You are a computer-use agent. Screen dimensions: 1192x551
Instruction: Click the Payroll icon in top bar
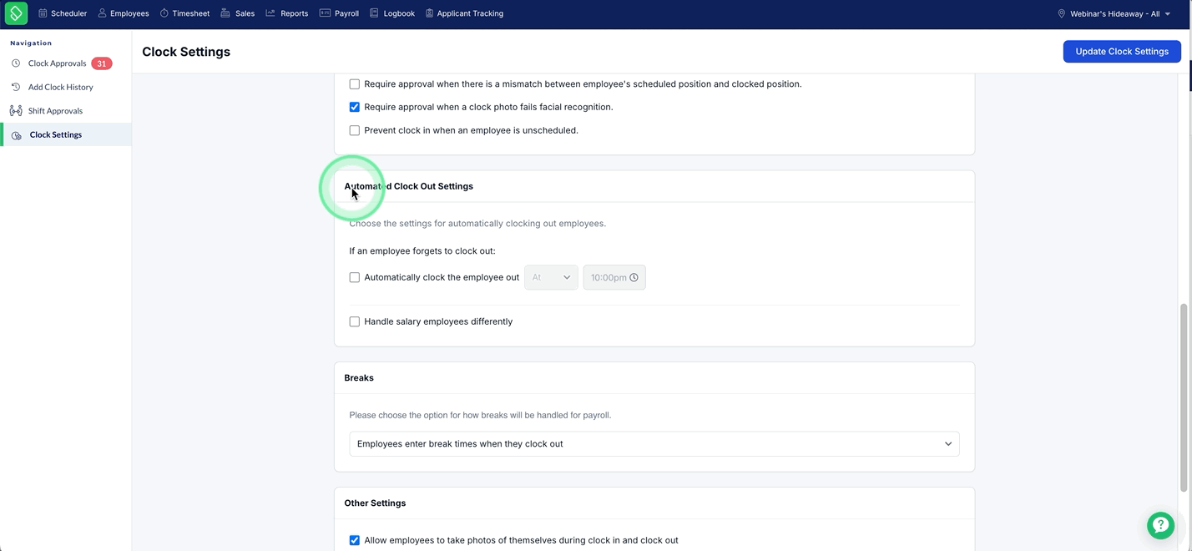click(325, 13)
